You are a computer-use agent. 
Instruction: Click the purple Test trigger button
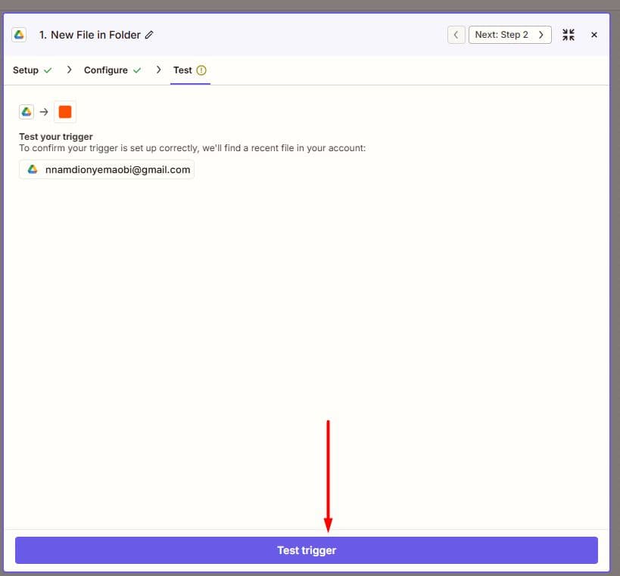[x=307, y=550]
